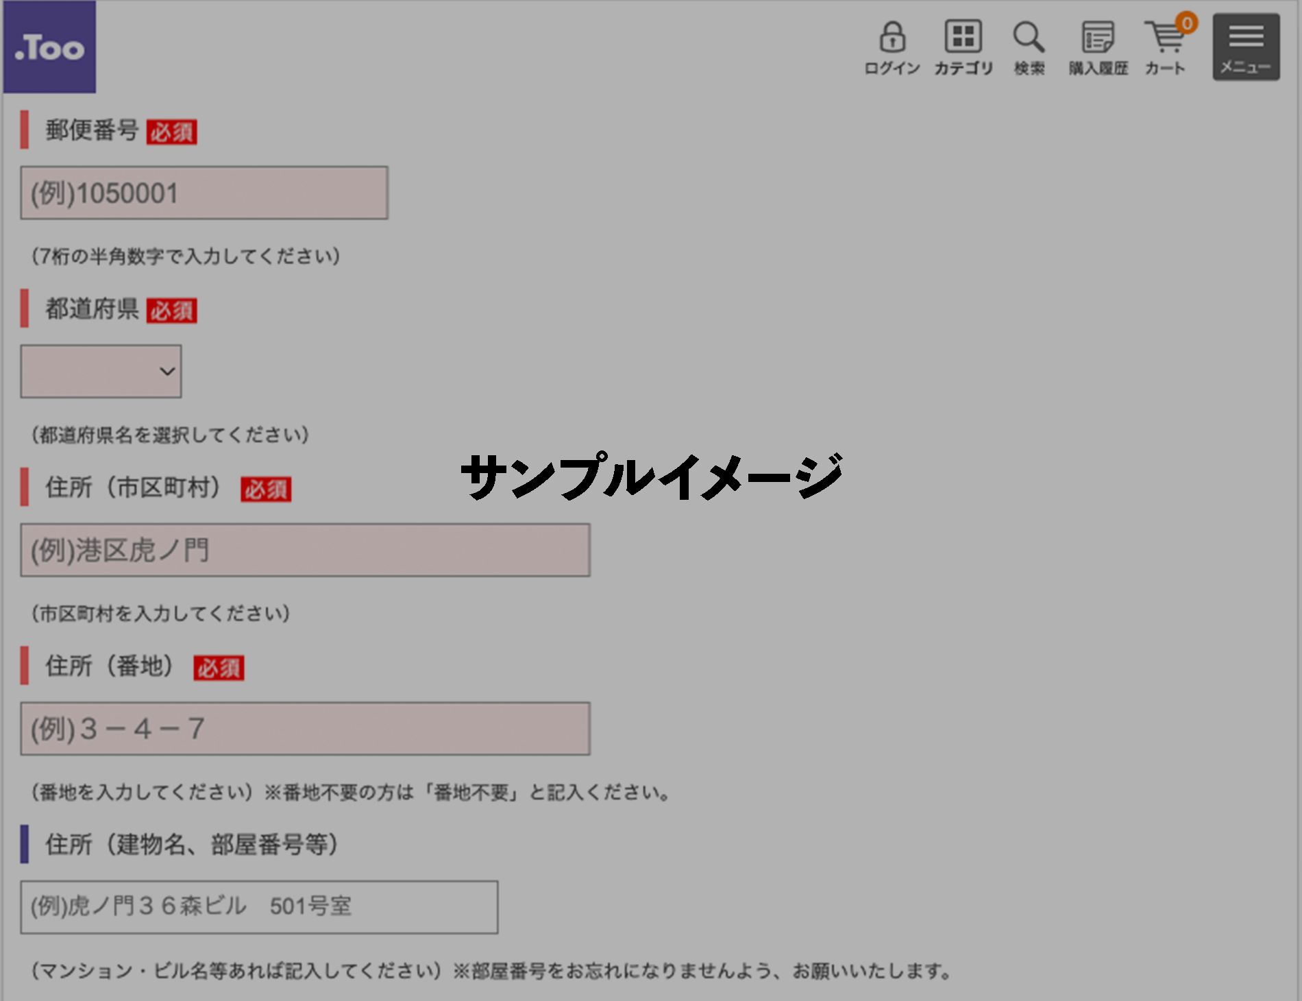Click the 住所（建物名、部屋番号等）heading label
Viewport: 1302px width, 1001px height.
coord(191,845)
